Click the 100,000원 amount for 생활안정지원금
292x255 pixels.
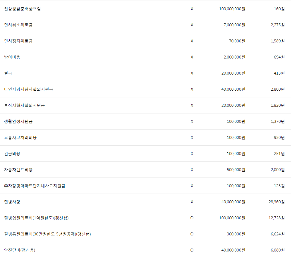[236, 122]
